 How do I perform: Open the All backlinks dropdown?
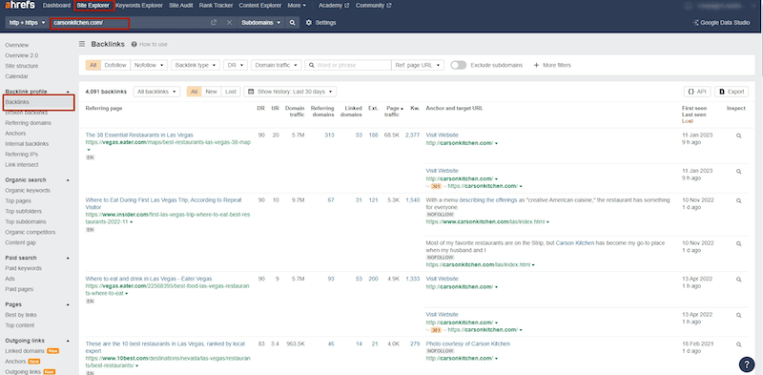click(156, 92)
